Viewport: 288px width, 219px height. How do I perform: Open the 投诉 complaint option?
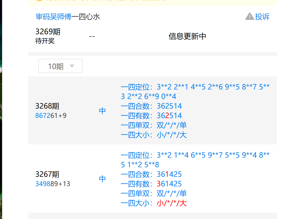[x=263, y=17]
